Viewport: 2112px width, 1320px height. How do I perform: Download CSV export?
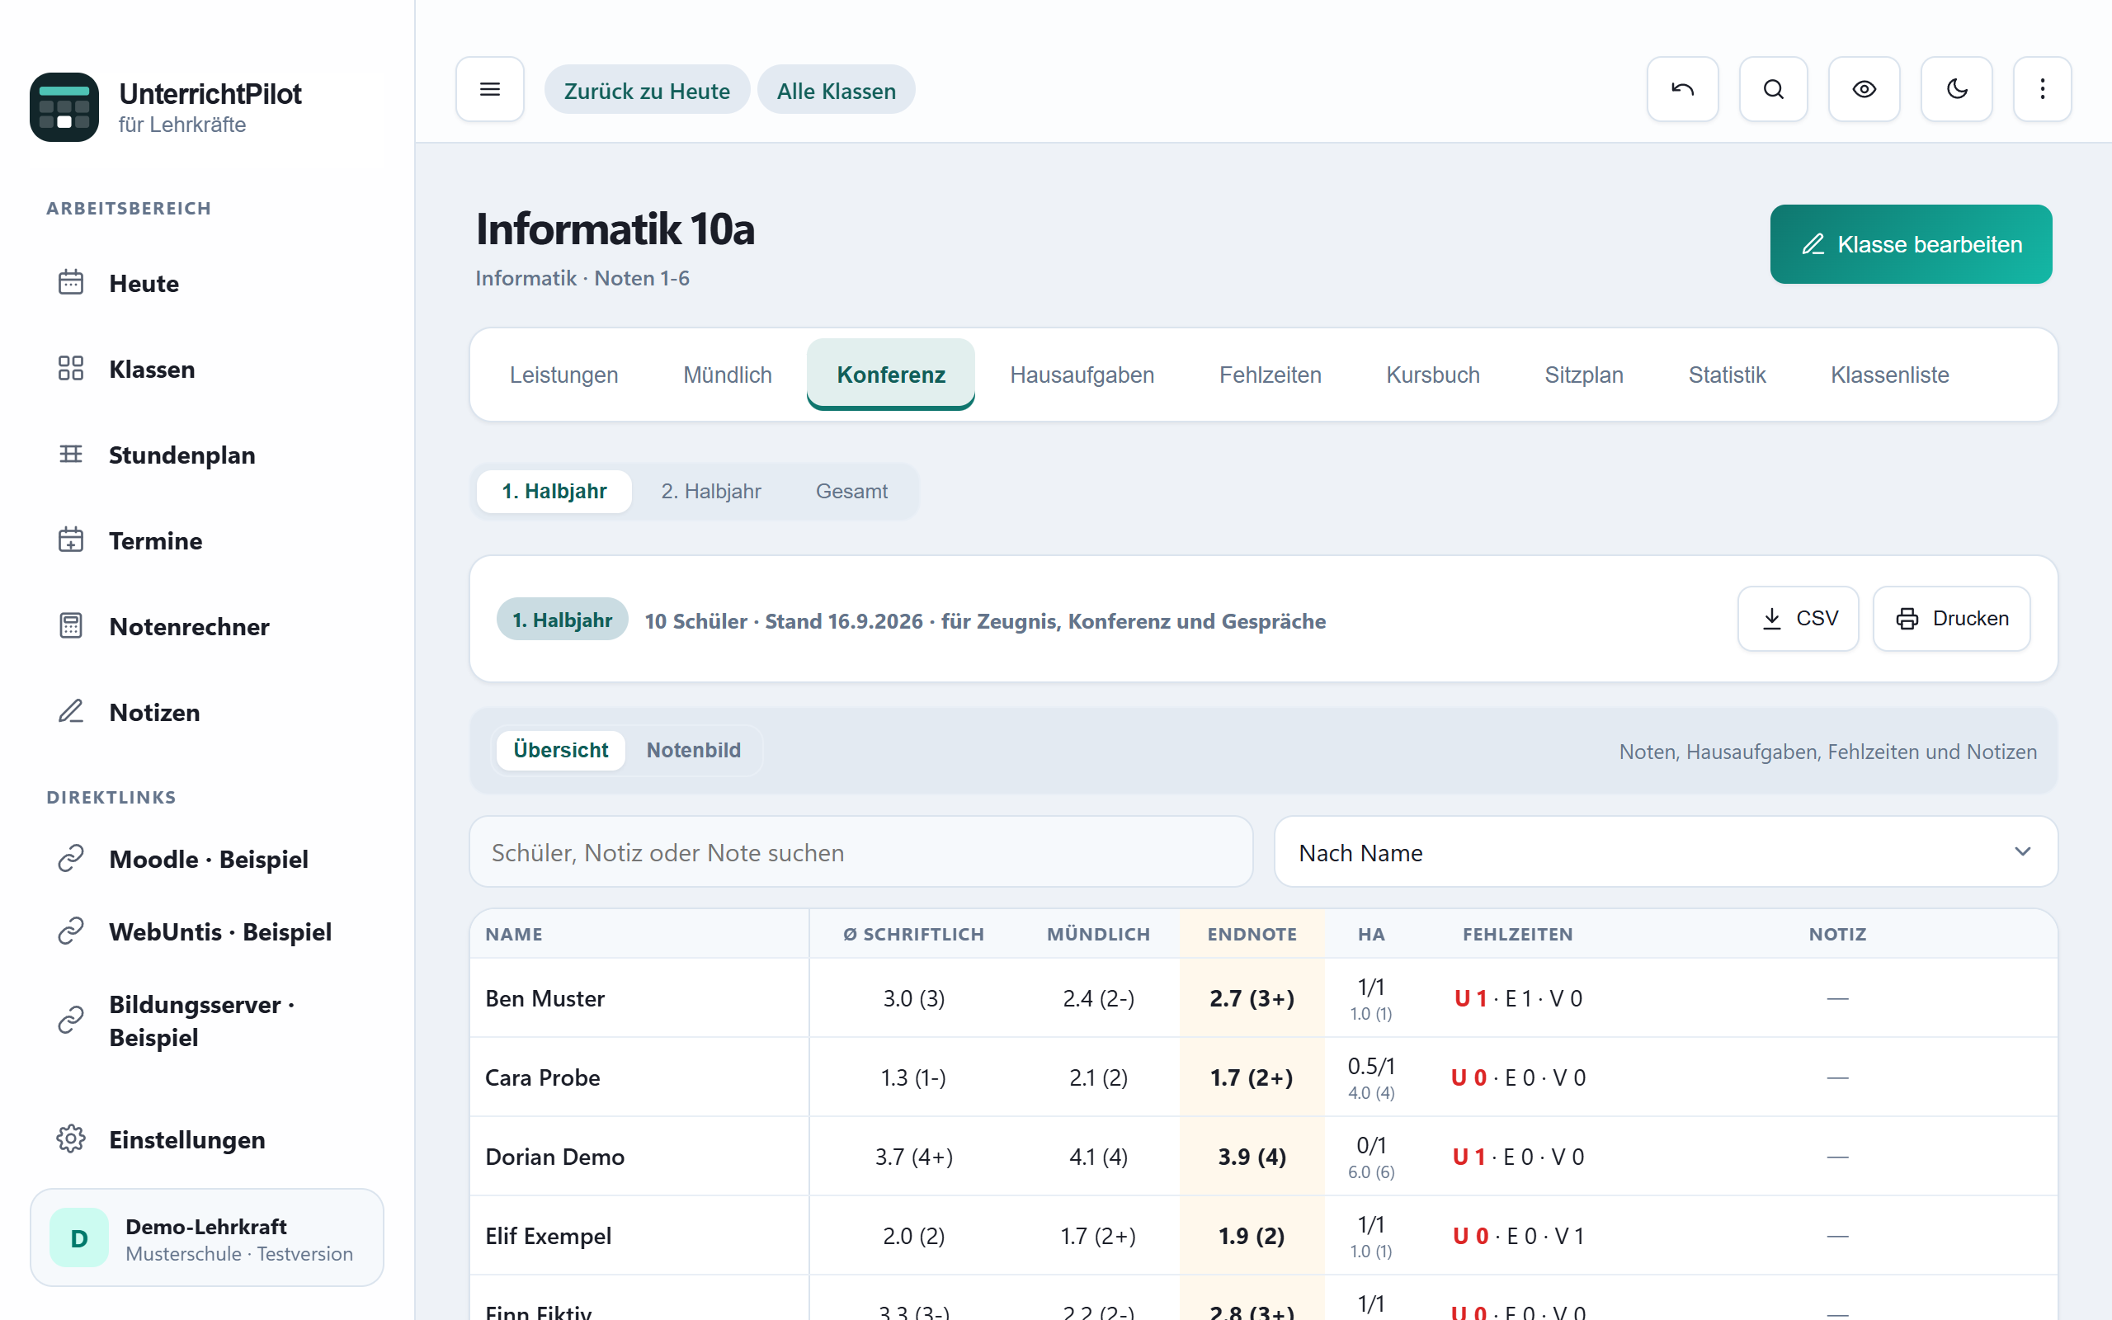(1798, 618)
